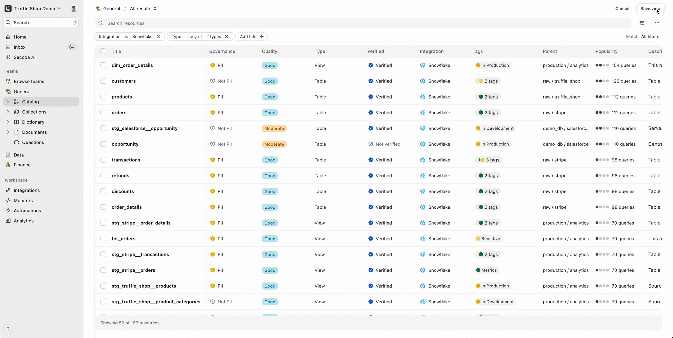Click the Secoda AI sparkle icon

pyautogui.click(x=8, y=57)
